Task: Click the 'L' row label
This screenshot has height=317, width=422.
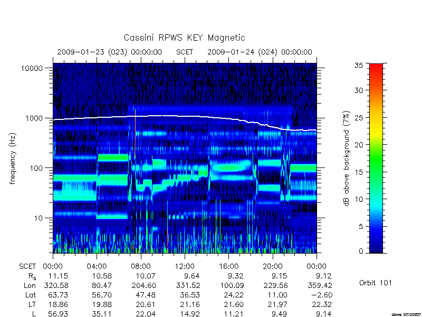Action: point(34,314)
